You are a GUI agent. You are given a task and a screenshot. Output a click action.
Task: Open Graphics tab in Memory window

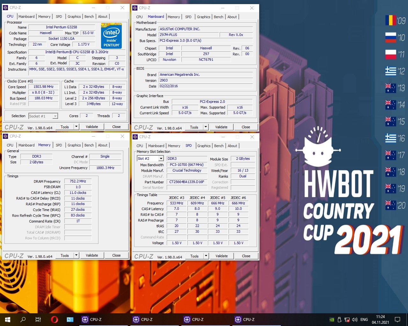coord(74,145)
